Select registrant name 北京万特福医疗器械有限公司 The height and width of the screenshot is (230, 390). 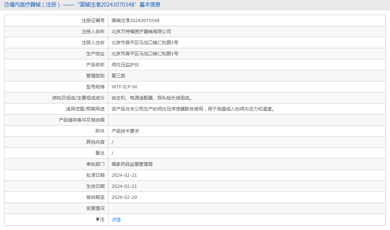coord(141,32)
